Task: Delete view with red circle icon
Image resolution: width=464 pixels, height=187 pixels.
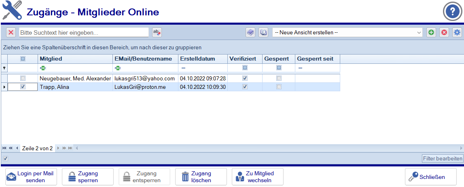Action: [444, 32]
